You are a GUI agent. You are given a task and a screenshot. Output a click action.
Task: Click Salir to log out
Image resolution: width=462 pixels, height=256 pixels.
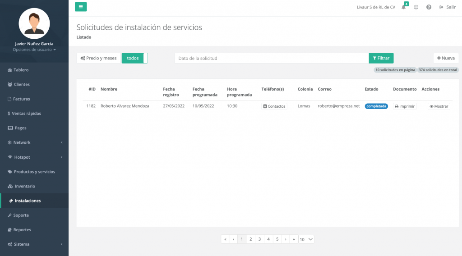(x=448, y=7)
